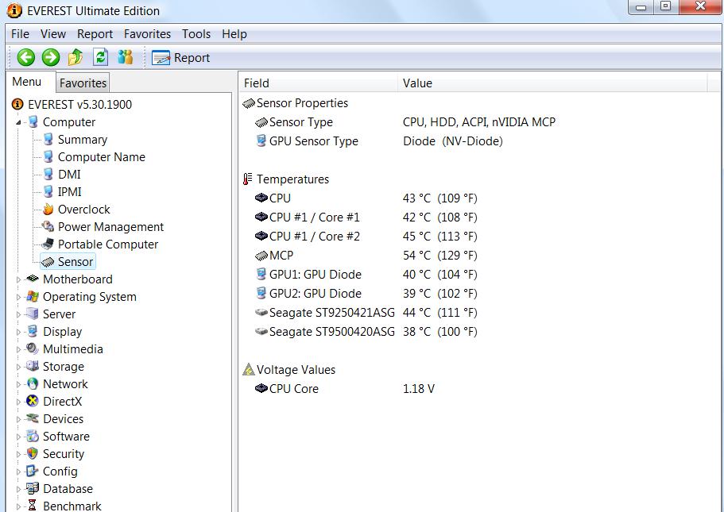This screenshot has width=724, height=512.
Task: Switch to the Menu tab
Action: point(27,82)
